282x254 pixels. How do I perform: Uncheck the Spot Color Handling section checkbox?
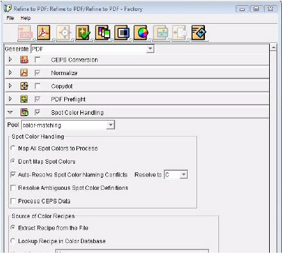[37, 112]
